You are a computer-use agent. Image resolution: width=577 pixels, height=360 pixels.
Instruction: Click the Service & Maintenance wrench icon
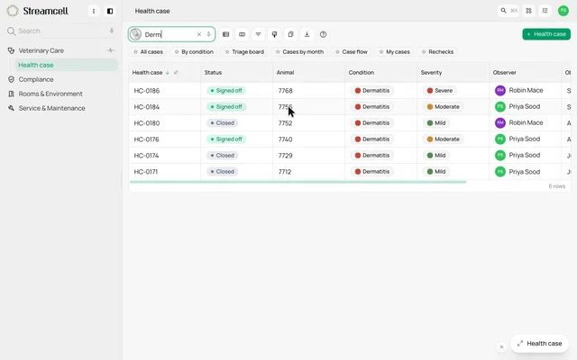[x=11, y=108]
